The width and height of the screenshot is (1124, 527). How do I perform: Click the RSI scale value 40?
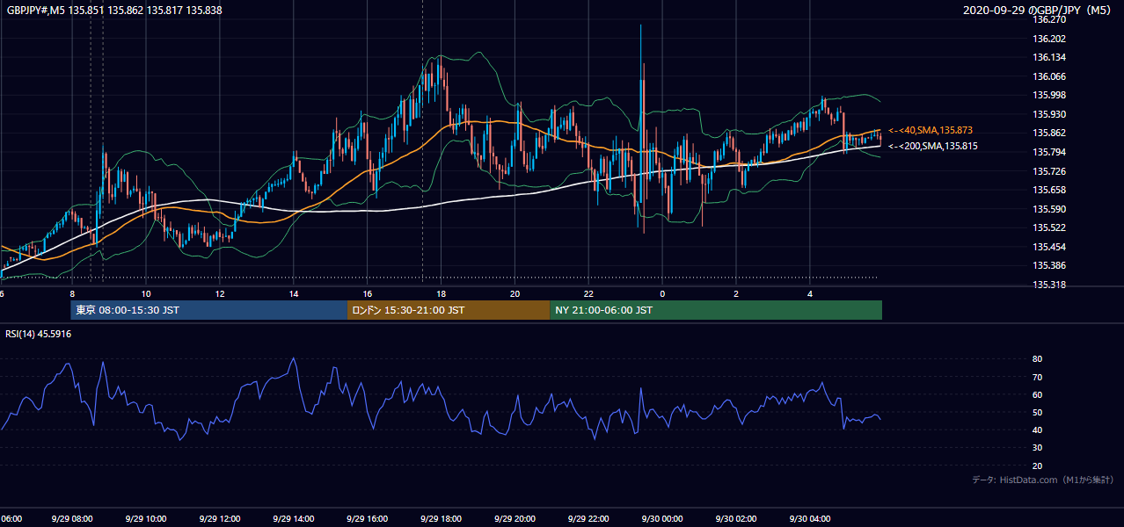tap(1038, 430)
